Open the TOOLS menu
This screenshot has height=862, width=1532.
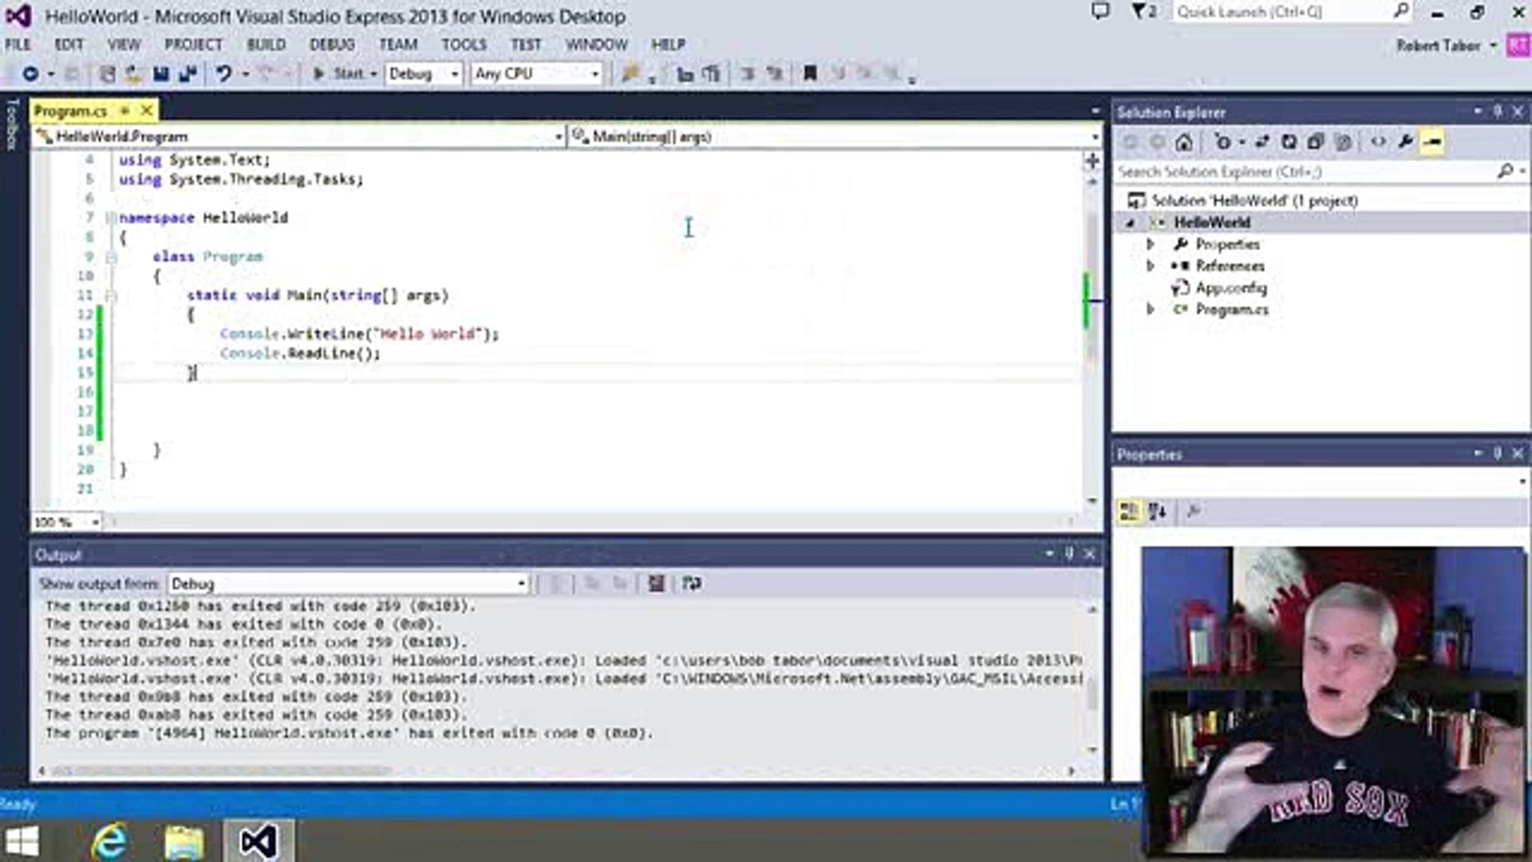464,45
